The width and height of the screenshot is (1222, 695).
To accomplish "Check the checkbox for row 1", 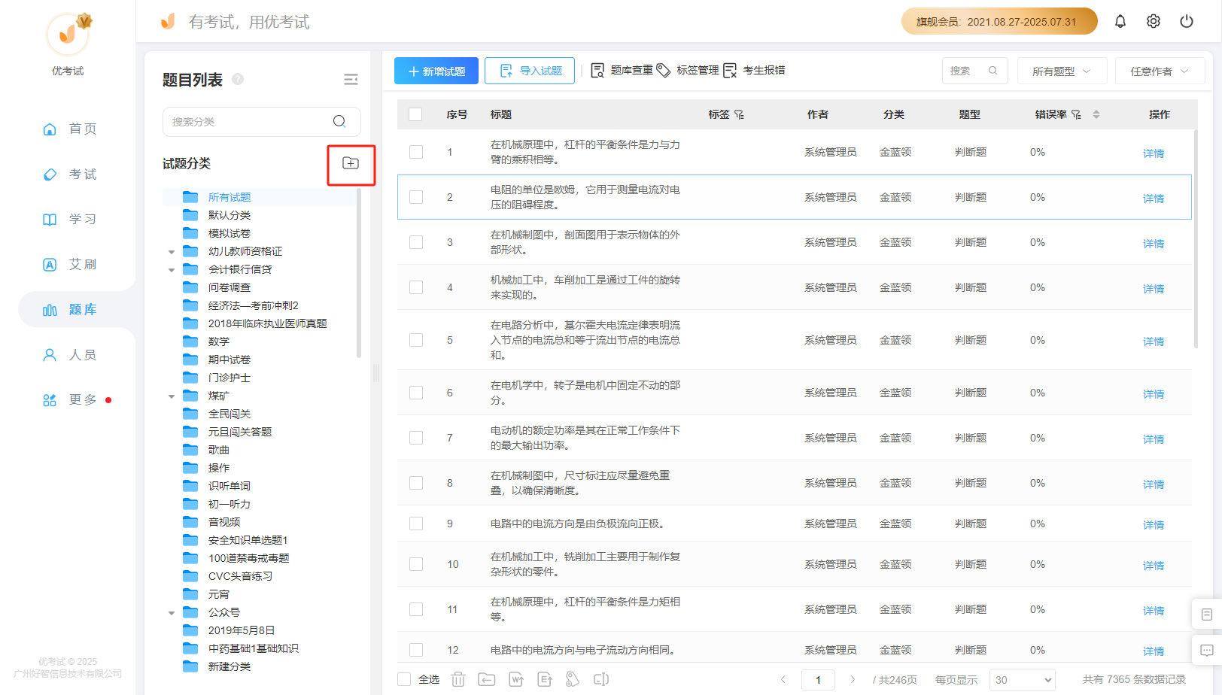I will (x=416, y=152).
